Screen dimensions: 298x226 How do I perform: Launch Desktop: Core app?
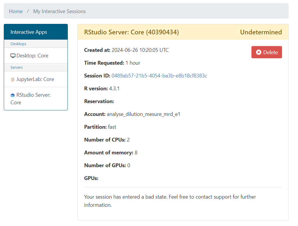36,56
